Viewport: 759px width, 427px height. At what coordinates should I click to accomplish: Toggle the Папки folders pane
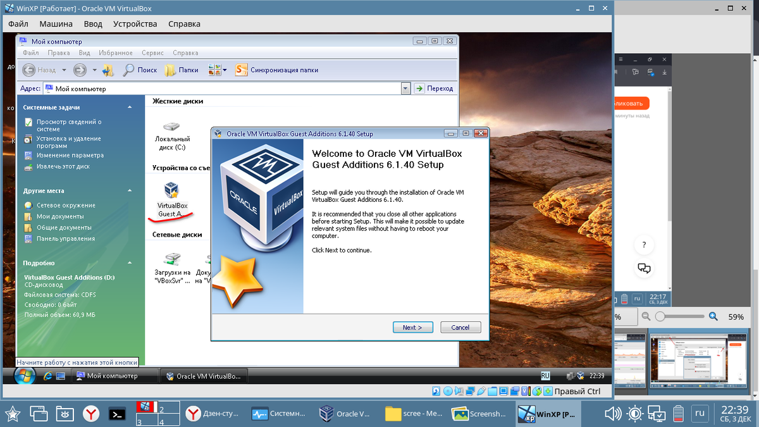(x=182, y=70)
